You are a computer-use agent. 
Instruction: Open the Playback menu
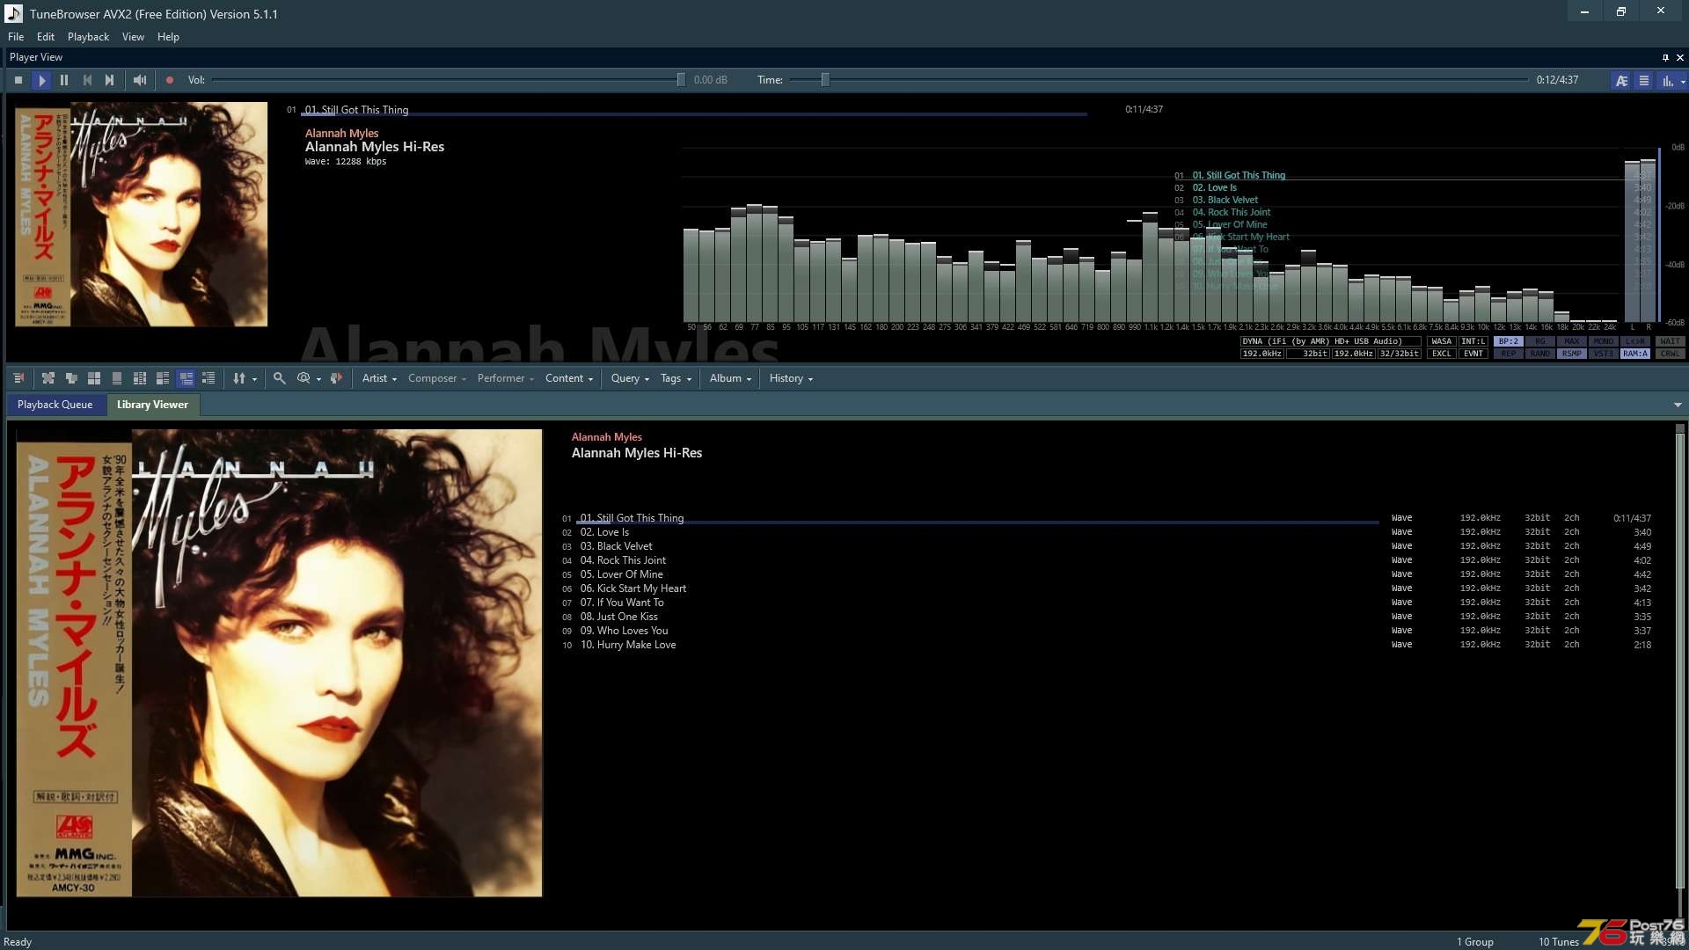(x=88, y=37)
